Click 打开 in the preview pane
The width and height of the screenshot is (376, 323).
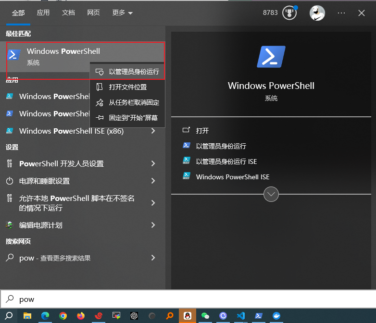click(202, 131)
